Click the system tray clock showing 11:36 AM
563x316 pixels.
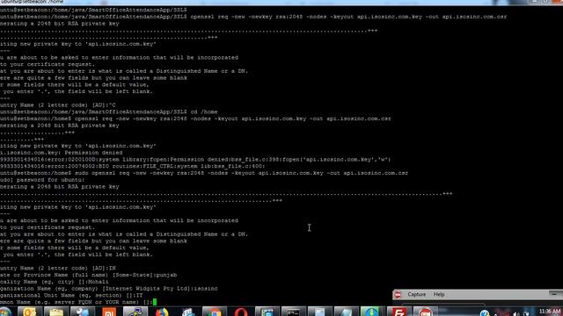point(549,312)
